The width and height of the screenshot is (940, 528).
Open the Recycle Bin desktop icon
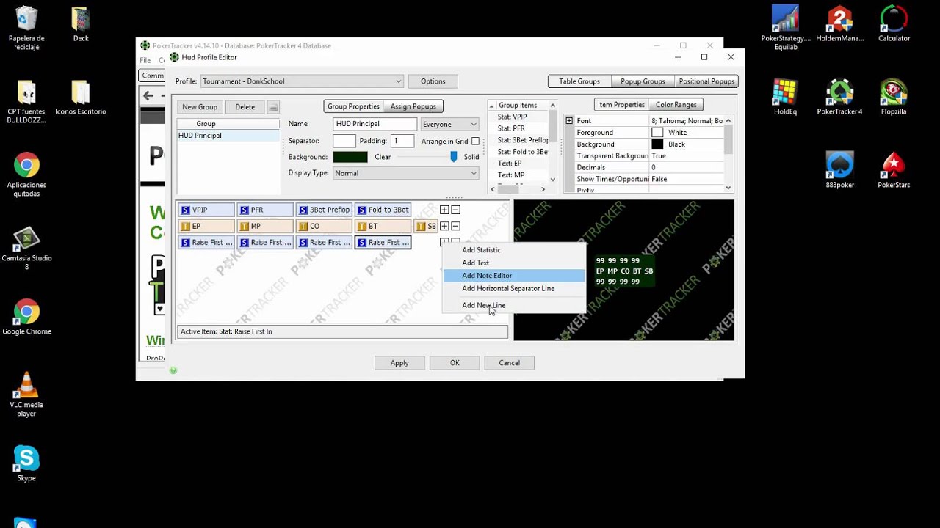(26, 28)
